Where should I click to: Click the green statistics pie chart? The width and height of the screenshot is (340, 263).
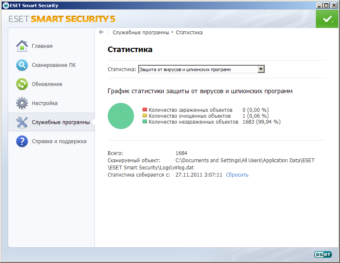121,116
